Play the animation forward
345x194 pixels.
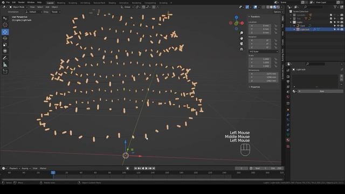pos(146,168)
